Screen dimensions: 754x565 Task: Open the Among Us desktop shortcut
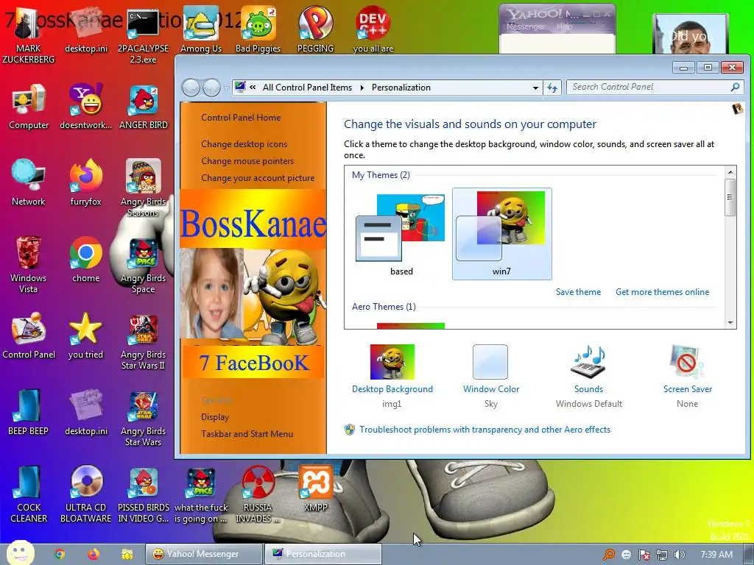[200, 29]
